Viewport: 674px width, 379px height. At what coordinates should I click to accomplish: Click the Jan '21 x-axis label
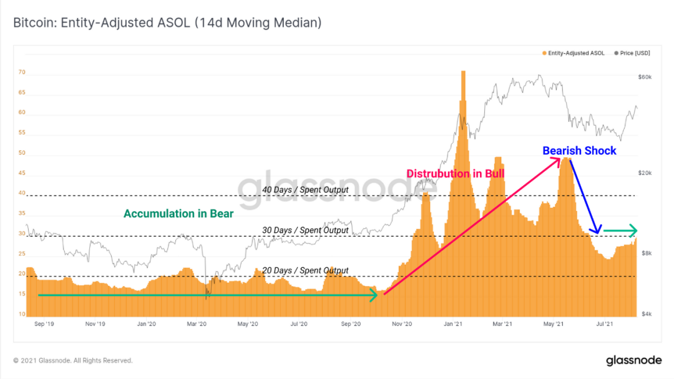[452, 324]
